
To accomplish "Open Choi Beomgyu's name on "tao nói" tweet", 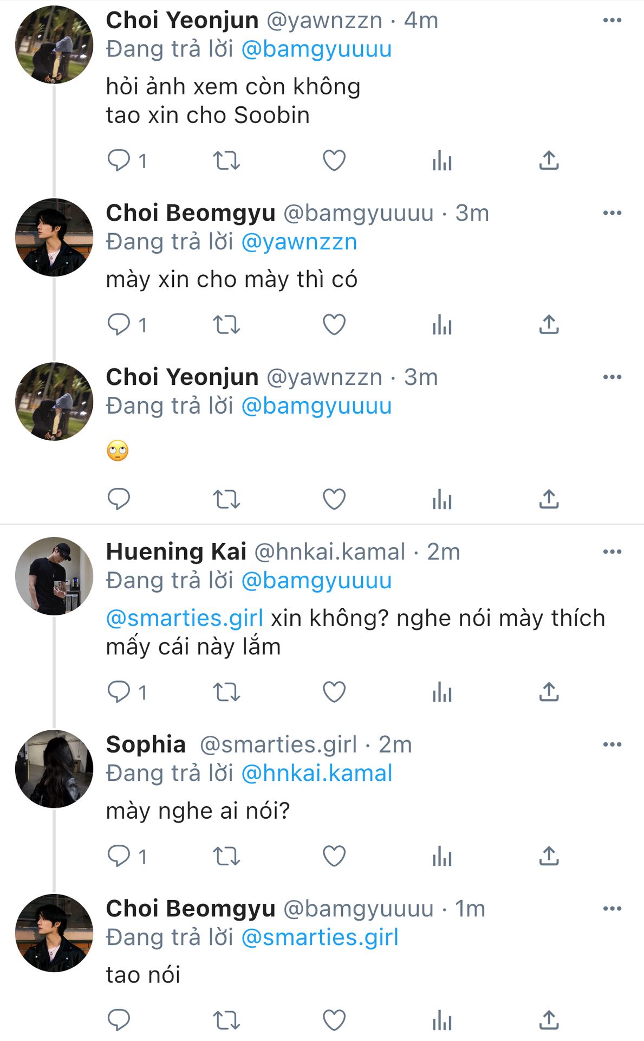I will [x=191, y=908].
